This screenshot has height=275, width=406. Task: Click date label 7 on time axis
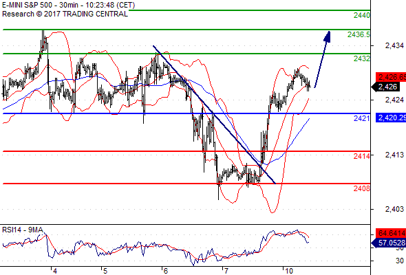pos(226,271)
